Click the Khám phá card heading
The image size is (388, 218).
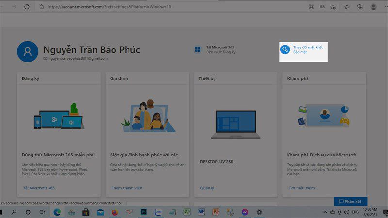[298, 78]
